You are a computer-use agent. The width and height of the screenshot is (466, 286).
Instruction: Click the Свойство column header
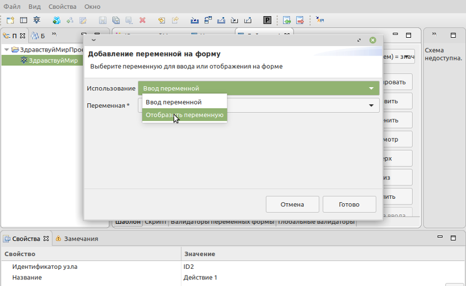(91, 254)
